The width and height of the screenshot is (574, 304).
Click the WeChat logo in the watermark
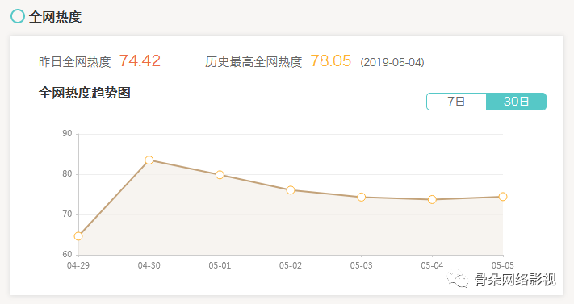point(458,279)
